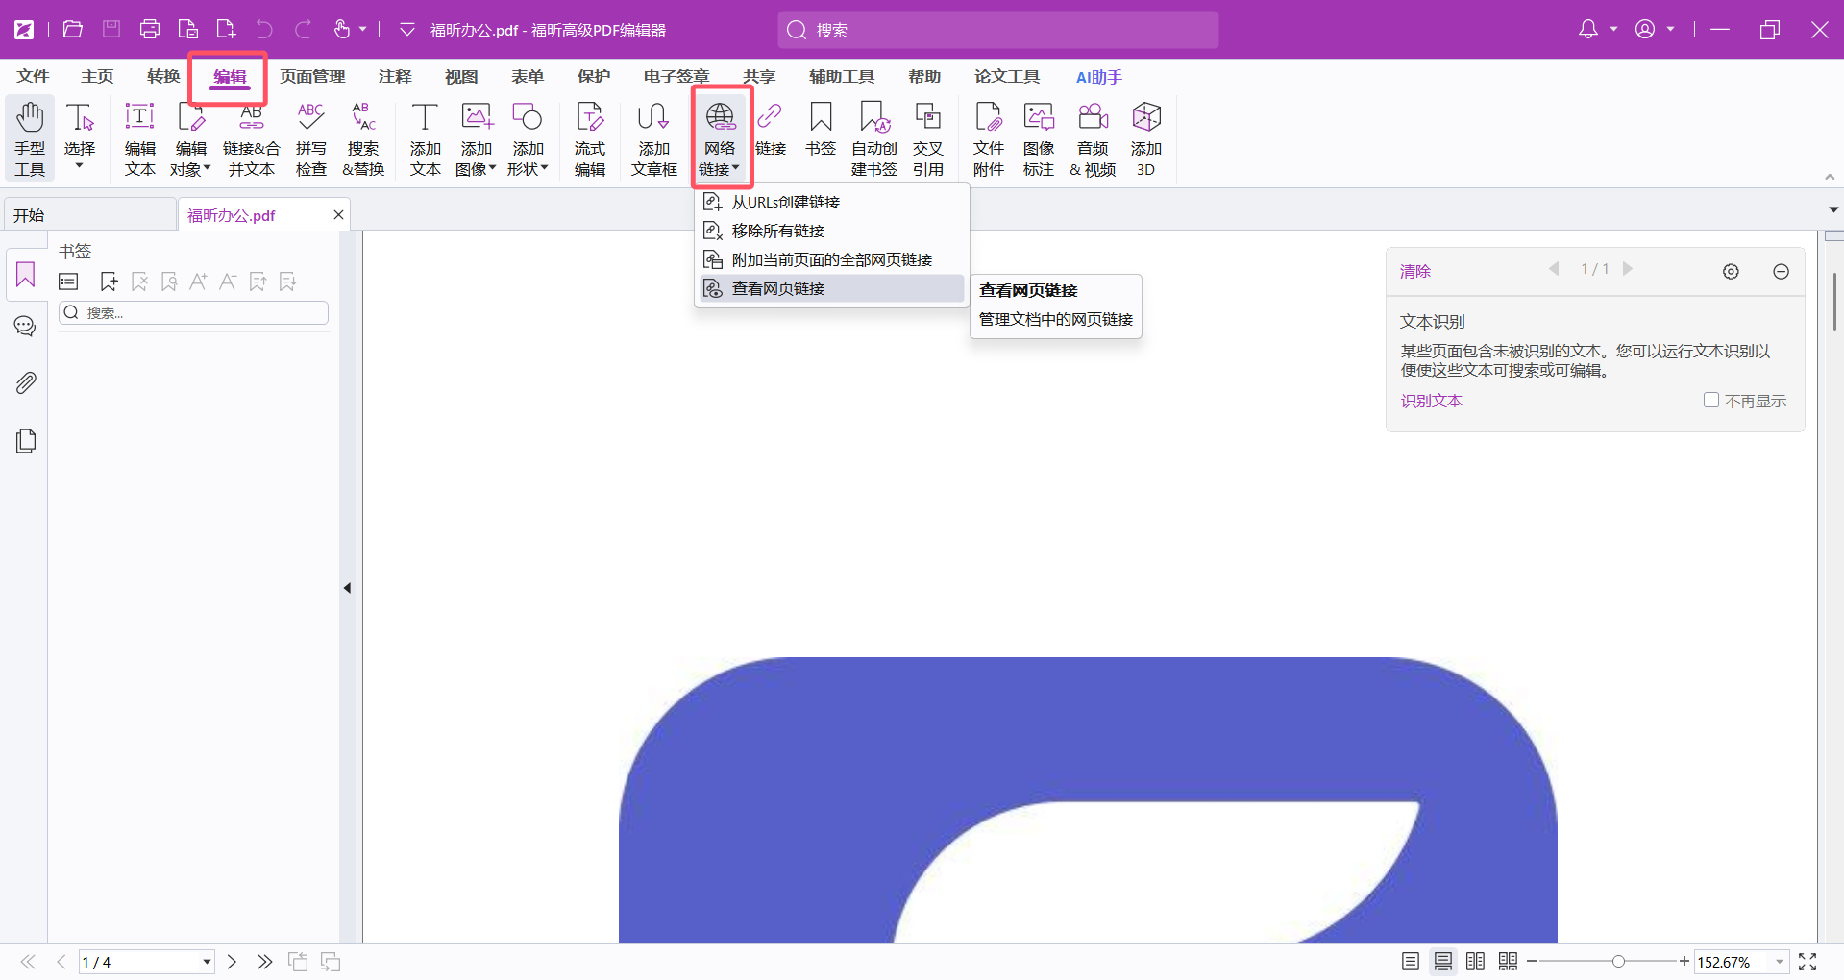Toggle continuous page view in status bar
Viewport: 1844px width, 980px height.
[1443, 962]
